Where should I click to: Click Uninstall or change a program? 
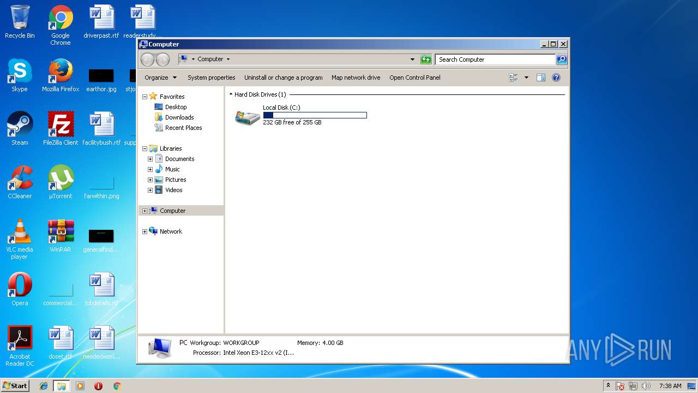click(x=284, y=78)
